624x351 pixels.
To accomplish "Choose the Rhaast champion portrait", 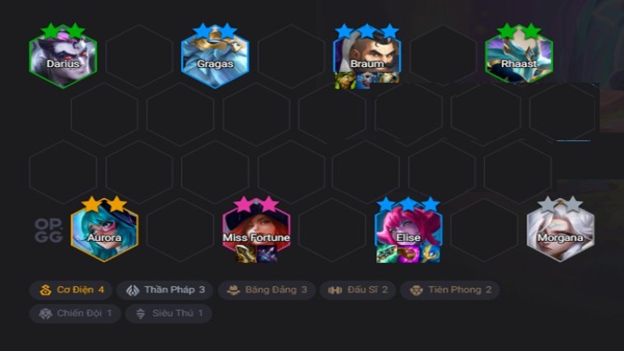I will (519, 55).
